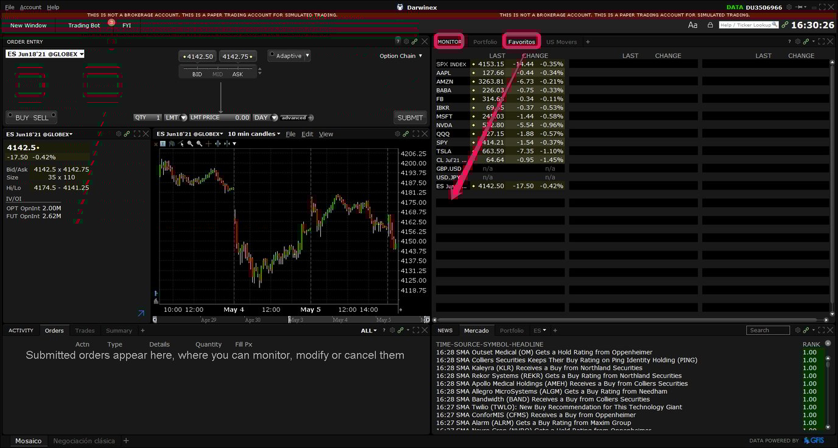The height and width of the screenshot is (448, 838).
Task: Open the FYI notifications button
Action: click(x=127, y=26)
